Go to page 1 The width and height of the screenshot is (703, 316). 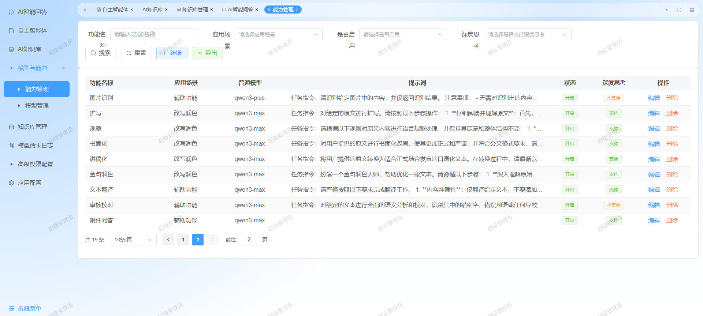tap(183, 240)
